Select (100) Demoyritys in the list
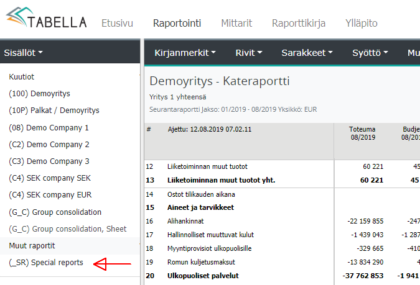This screenshot has height=285, width=420. tap(39, 94)
